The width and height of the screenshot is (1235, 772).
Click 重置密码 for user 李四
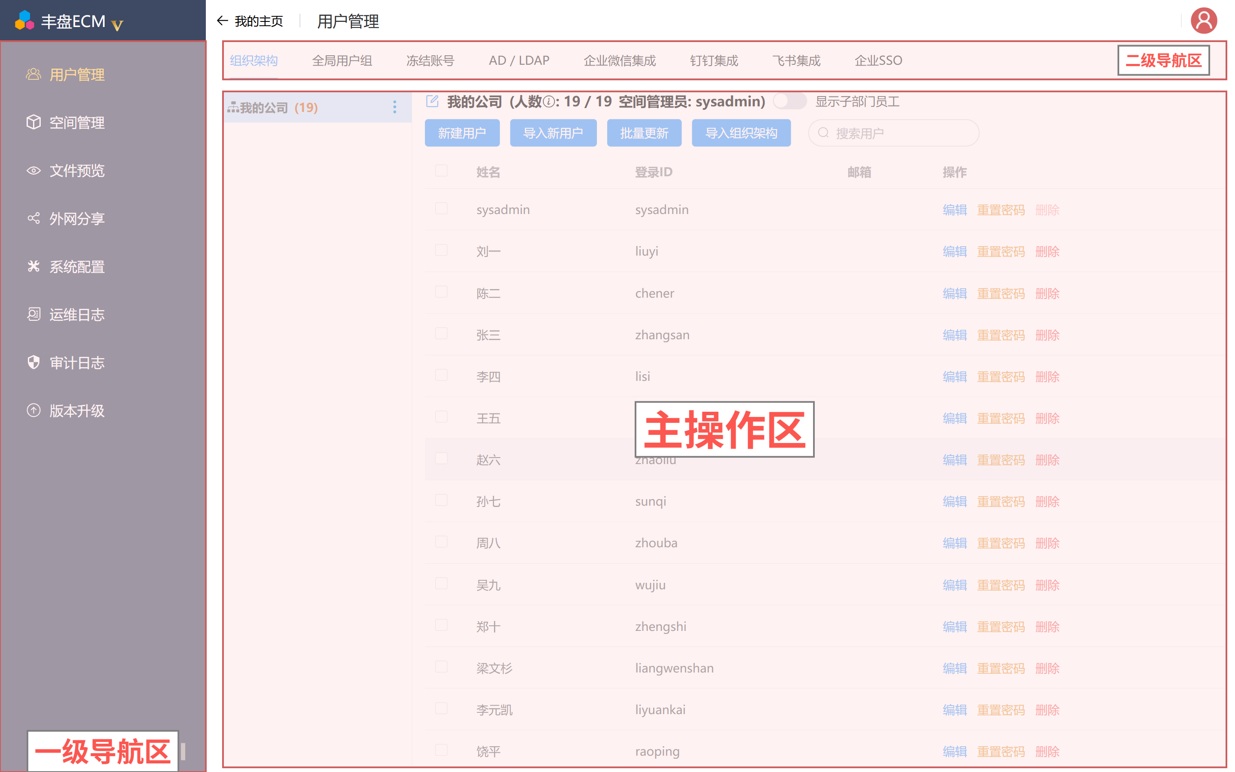pyautogui.click(x=1001, y=377)
